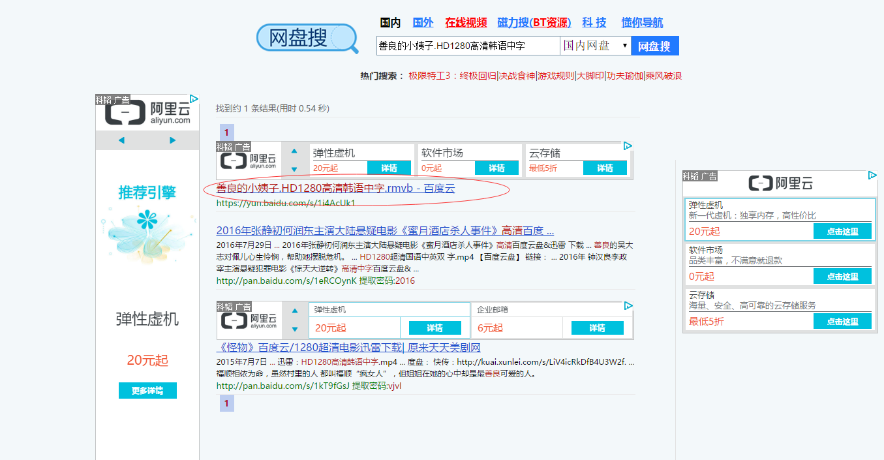Switch to the 在线视频 tab
The width and height of the screenshot is (884, 460).
466,23
